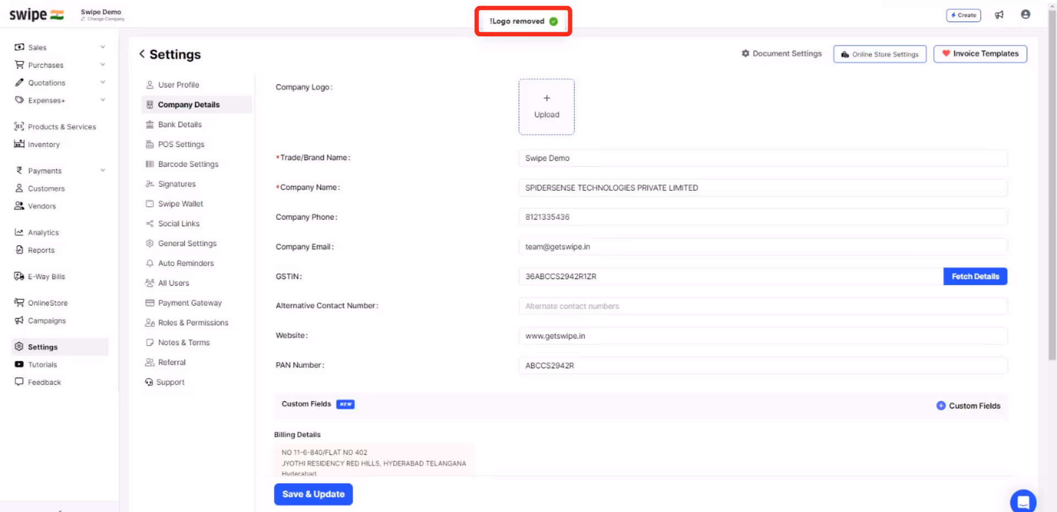Click the Alternate contact numbers field
Viewport: 1057px width, 512px height.
[763, 306]
